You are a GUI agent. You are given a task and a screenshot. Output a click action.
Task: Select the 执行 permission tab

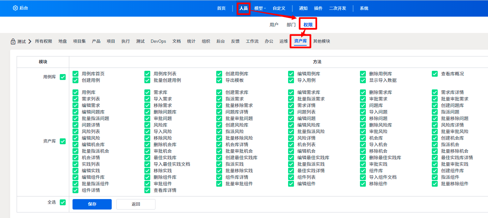(125, 41)
